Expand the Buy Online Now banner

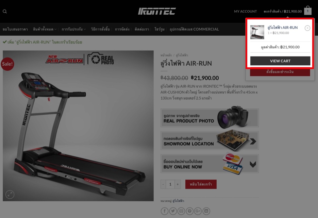point(210,164)
